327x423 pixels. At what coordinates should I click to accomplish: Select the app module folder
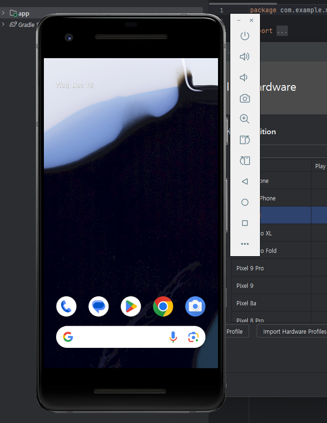pos(19,13)
